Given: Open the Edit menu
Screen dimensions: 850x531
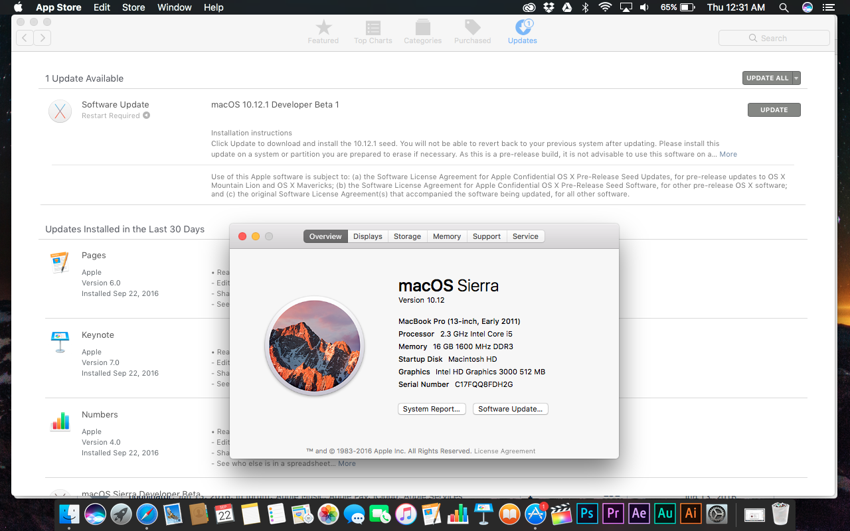Looking at the screenshot, I should point(102,7).
